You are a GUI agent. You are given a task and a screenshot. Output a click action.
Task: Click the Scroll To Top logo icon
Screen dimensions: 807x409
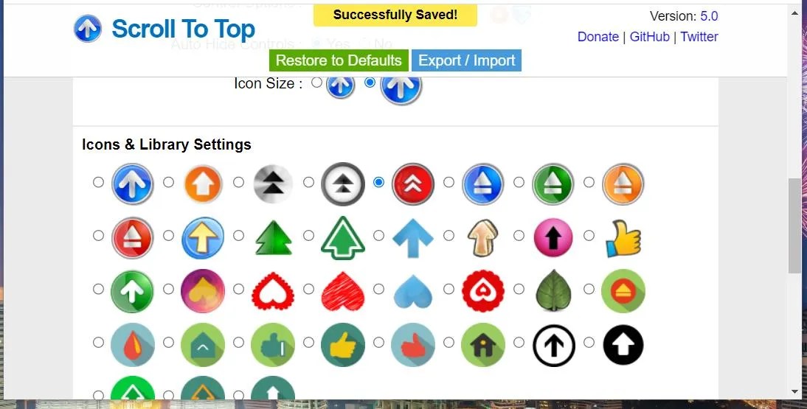click(x=88, y=28)
